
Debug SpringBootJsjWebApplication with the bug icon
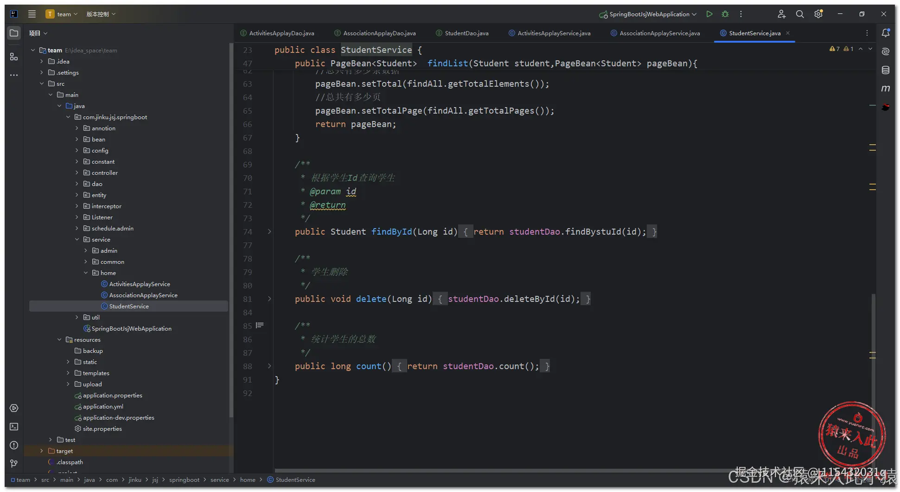point(725,14)
